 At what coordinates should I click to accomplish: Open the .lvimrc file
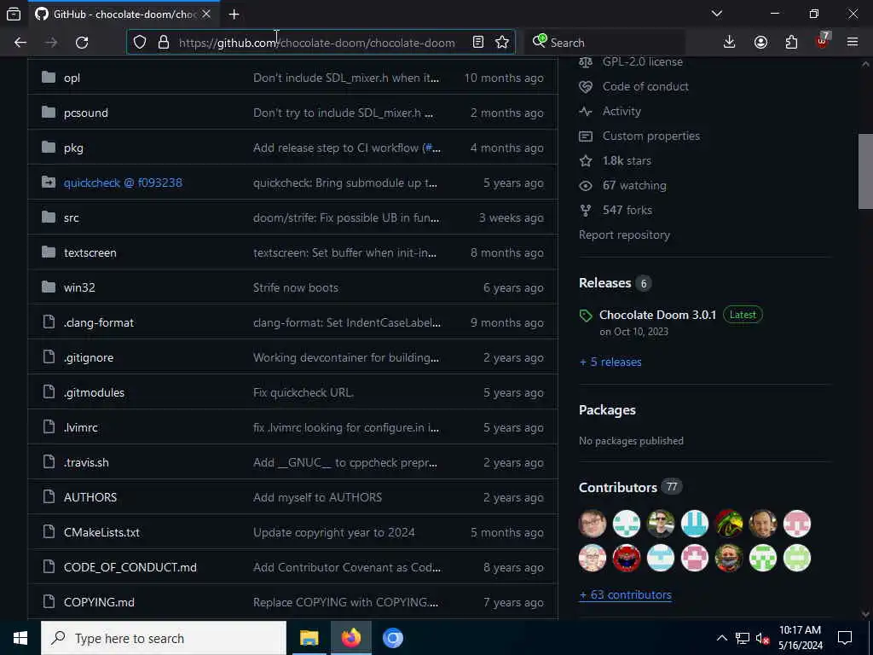coord(81,428)
